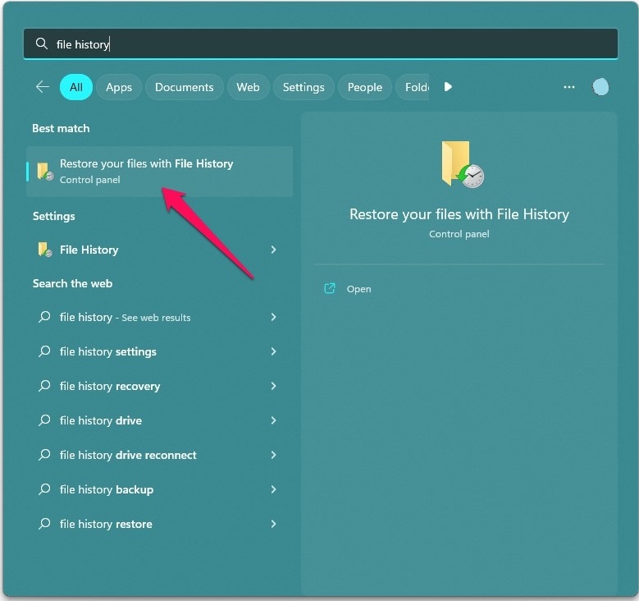The height and width of the screenshot is (601, 639).
Task: Click the 'file history settings' web suggestion
Action: click(159, 351)
